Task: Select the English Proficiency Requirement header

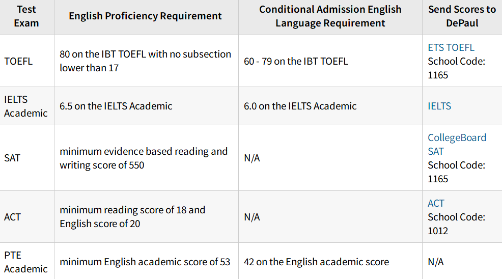Action: click(x=145, y=16)
